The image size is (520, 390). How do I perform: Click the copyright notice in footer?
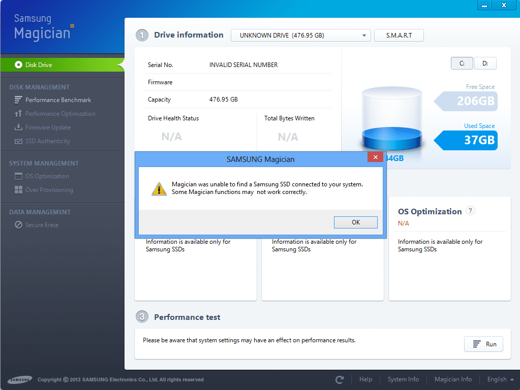click(120, 380)
